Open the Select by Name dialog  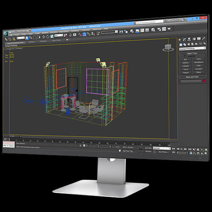(31, 38)
